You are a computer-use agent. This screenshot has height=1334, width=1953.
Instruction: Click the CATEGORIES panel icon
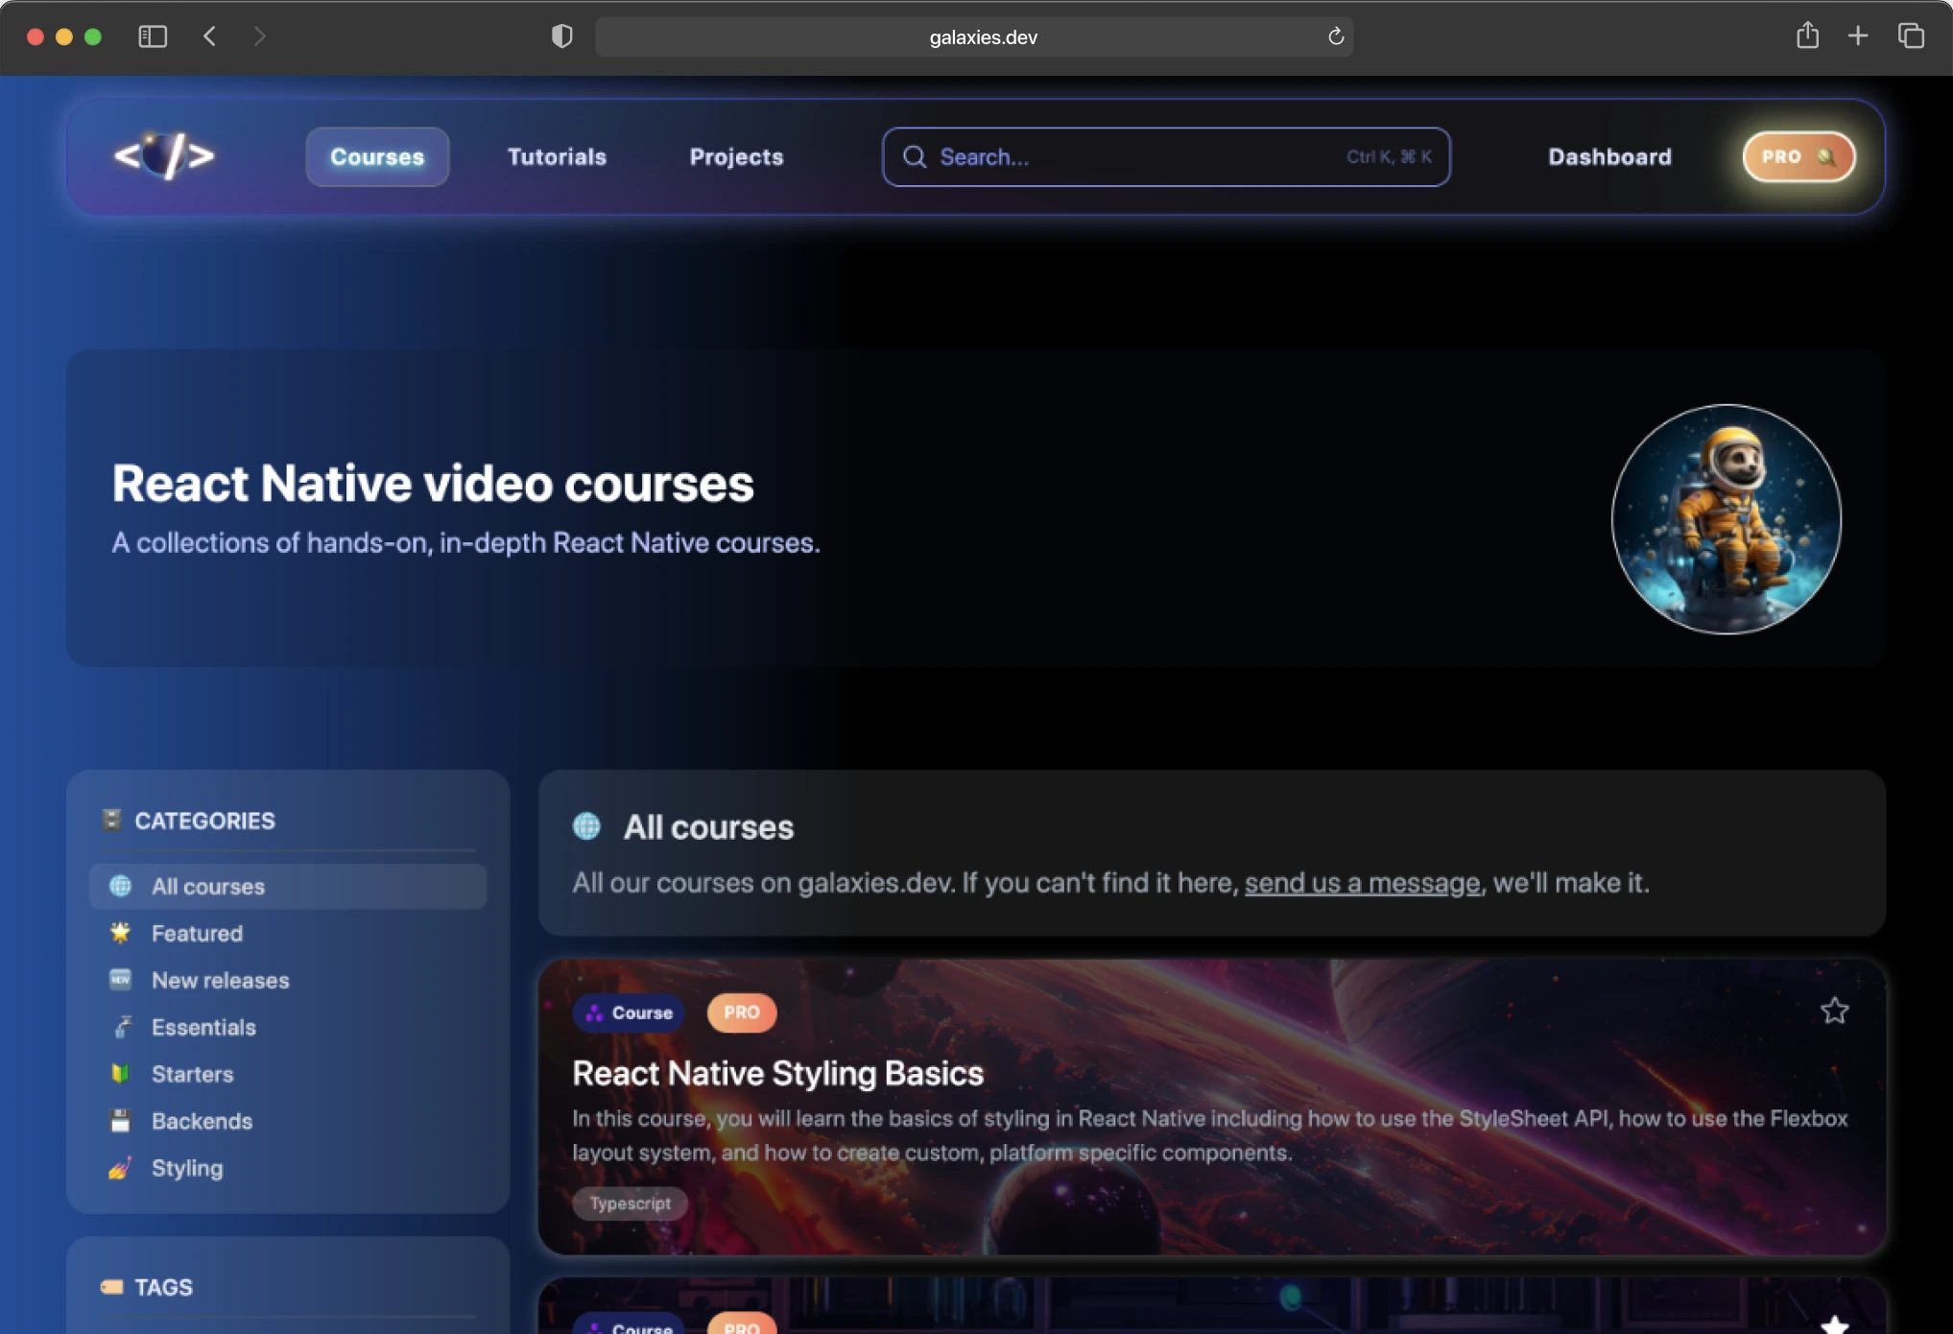113,818
